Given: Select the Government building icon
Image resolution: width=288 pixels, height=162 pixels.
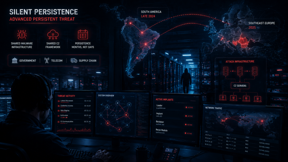Looking at the screenshot, I should (15, 60).
